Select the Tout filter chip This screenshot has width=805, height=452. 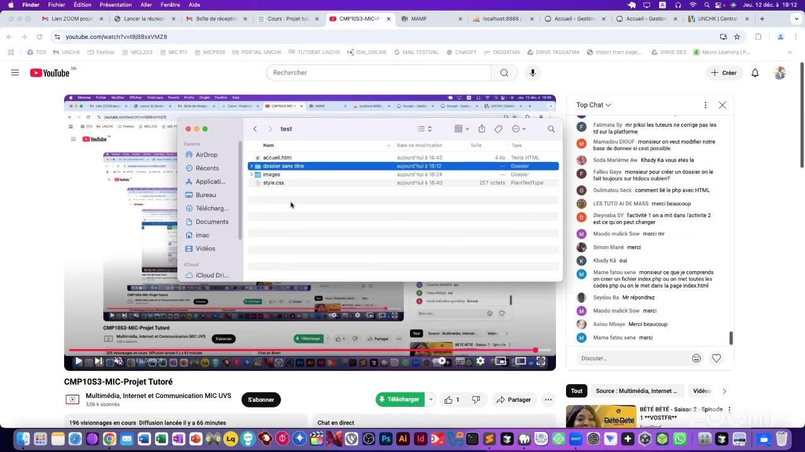pyautogui.click(x=577, y=391)
